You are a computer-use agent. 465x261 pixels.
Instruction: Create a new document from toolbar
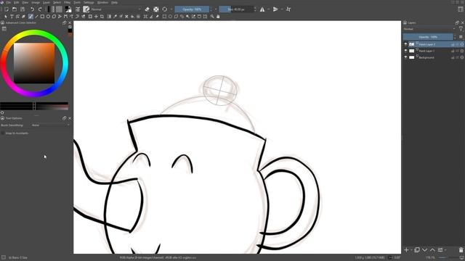(7, 9)
